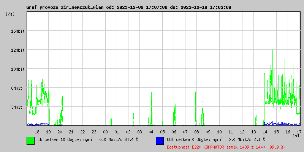Click the '23' hour label on x-axis
304x152 pixels.
(x=94, y=132)
